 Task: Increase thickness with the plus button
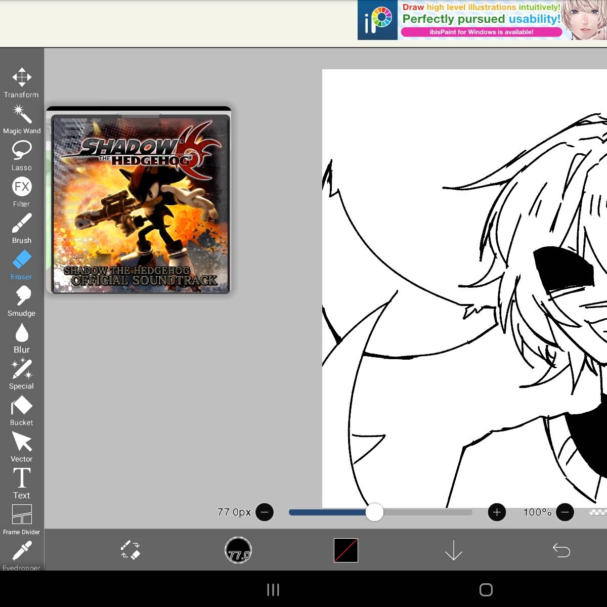497,512
